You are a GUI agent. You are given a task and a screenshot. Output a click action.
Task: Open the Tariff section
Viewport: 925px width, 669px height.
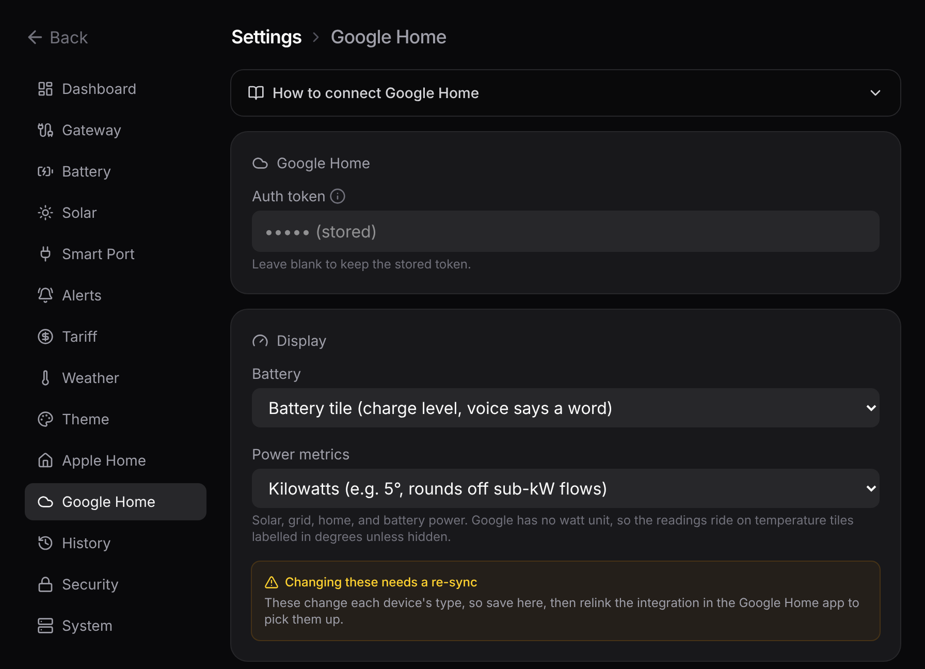(x=116, y=337)
